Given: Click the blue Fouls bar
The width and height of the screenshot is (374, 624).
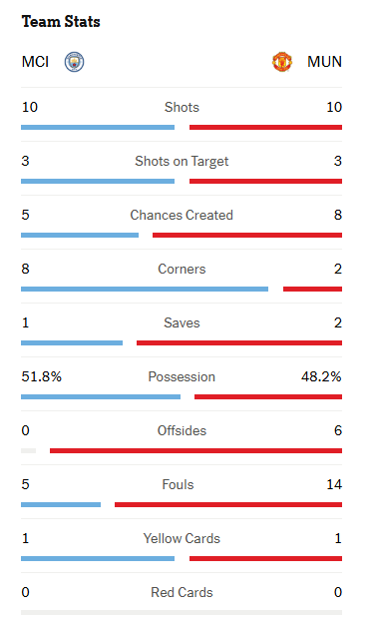Looking at the screenshot, I should pos(61,504).
